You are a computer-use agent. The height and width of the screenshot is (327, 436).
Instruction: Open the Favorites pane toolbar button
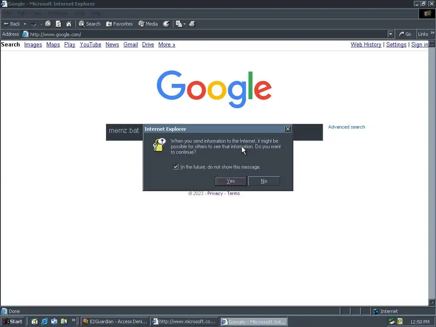coord(119,24)
